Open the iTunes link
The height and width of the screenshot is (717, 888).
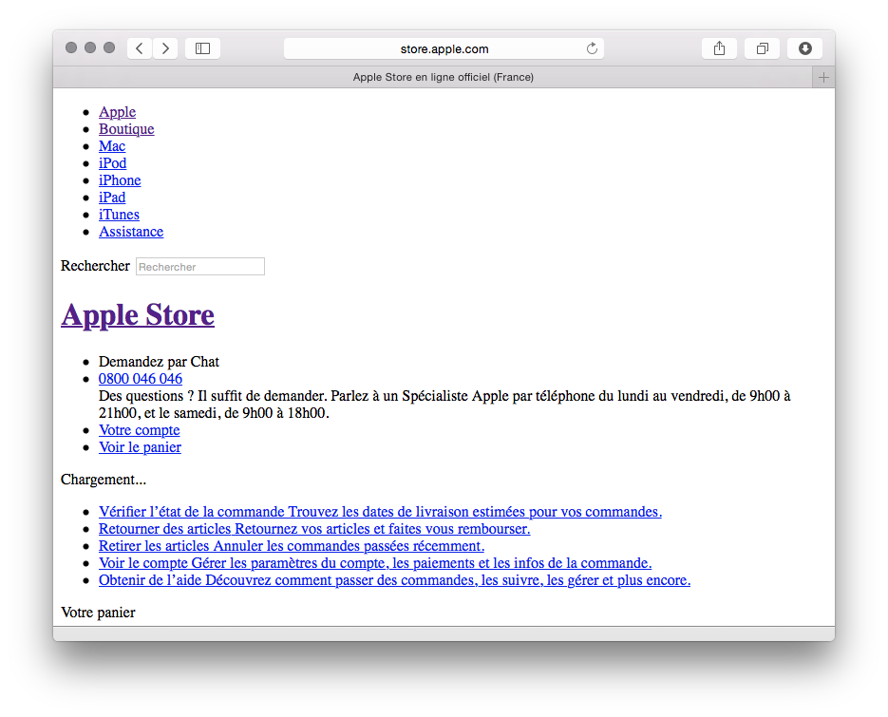119,214
